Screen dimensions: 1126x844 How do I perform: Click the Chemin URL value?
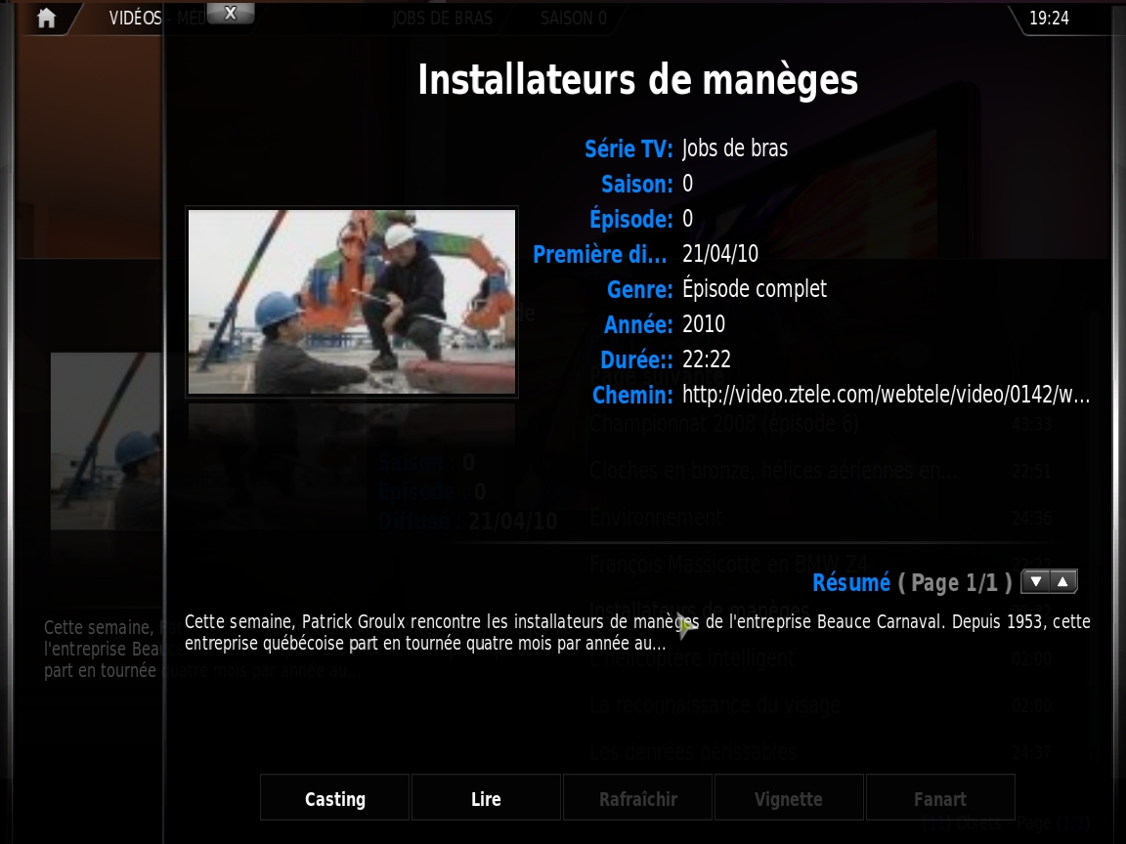pyautogui.click(x=887, y=394)
